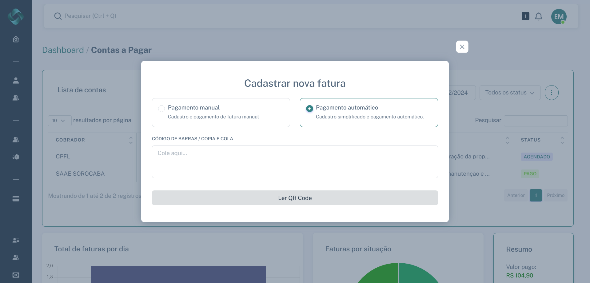Click the stopwatch icon in sidebar
The width and height of the screenshot is (590, 283).
(x=16, y=157)
